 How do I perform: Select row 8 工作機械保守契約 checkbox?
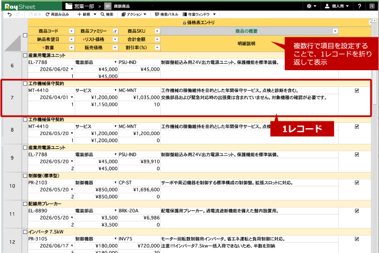point(25,120)
